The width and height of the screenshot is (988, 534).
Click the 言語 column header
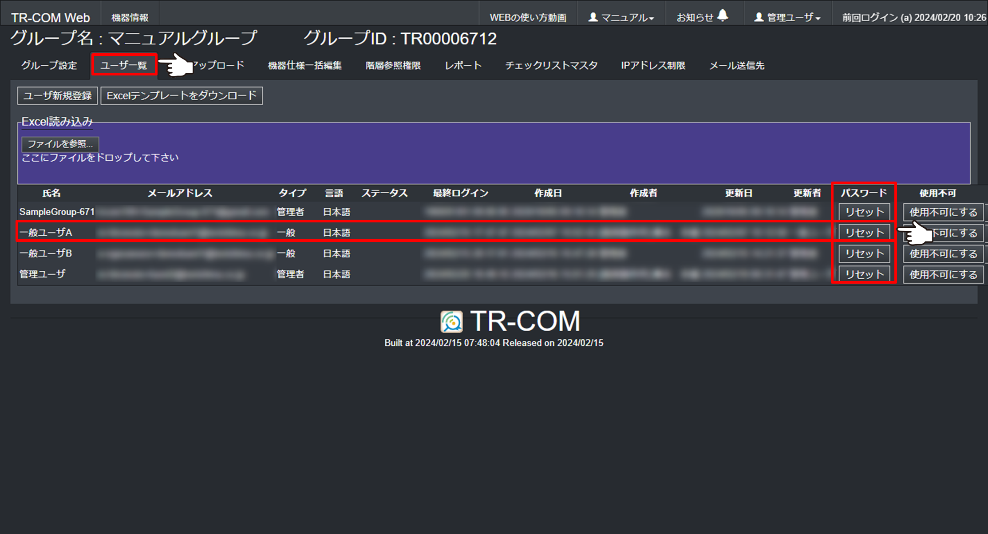coord(334,193)
